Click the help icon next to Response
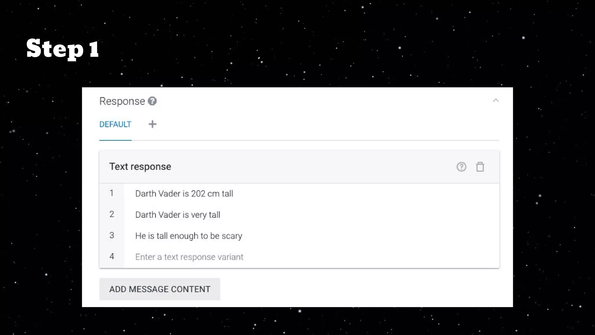 152,101
